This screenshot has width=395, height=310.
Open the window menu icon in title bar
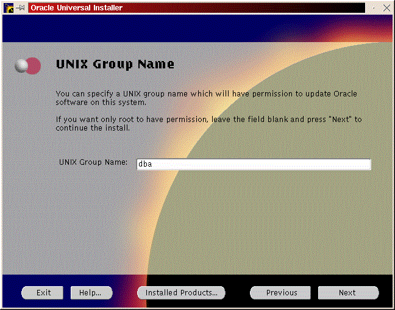click(x=9, y=8)
